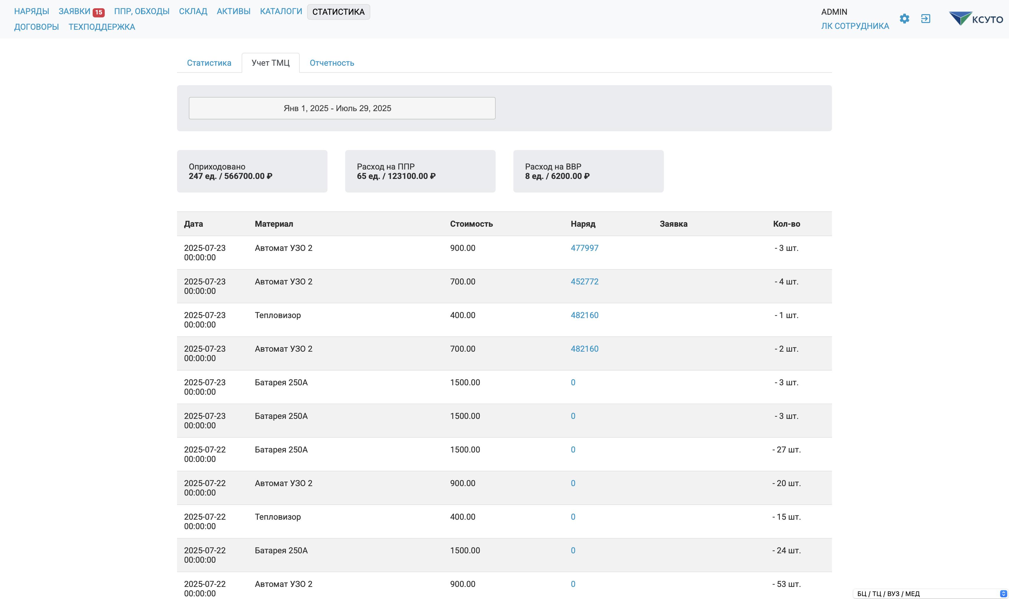Viewport: 1009px width, 599px height.
Task: Open the date range picker field
Action: click(342, 108)
